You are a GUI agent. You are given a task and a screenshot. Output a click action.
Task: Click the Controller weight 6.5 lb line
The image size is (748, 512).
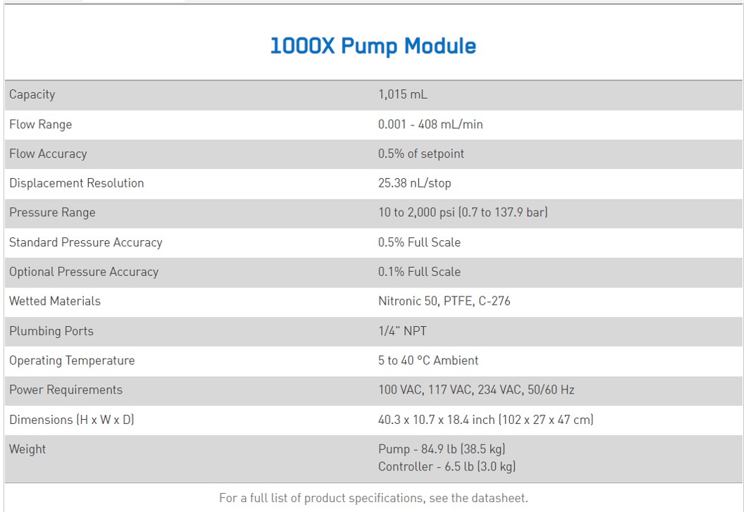[x=447, y=466]
